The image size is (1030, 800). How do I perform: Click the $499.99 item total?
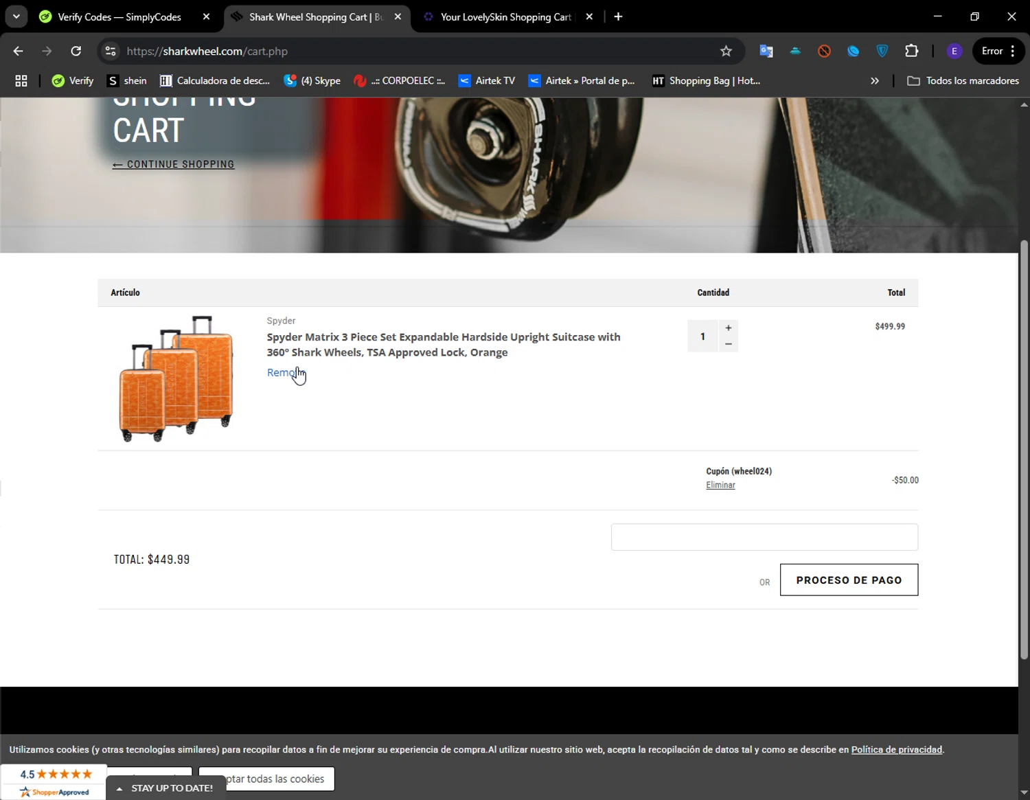tap(890, 326)
